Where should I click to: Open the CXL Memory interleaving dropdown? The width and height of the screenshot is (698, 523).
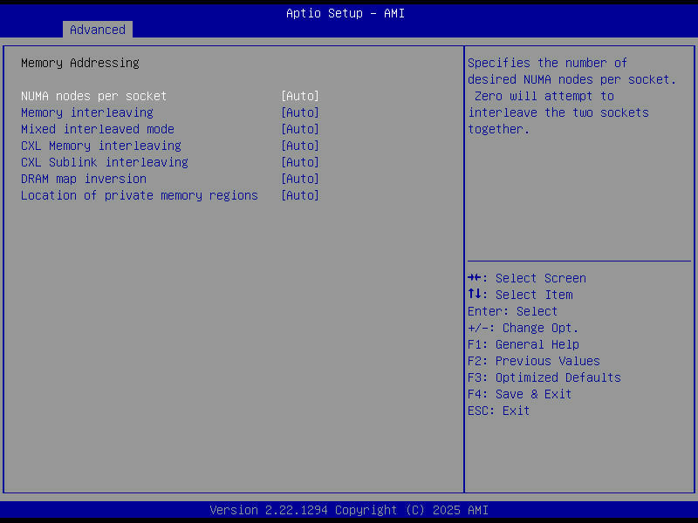(300, 145)
